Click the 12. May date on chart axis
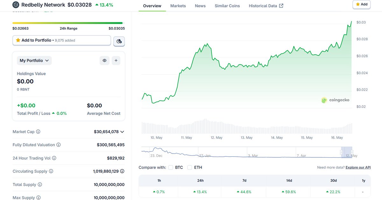The width and height of the screenshot is (382, 200). (x=216, y=138)
